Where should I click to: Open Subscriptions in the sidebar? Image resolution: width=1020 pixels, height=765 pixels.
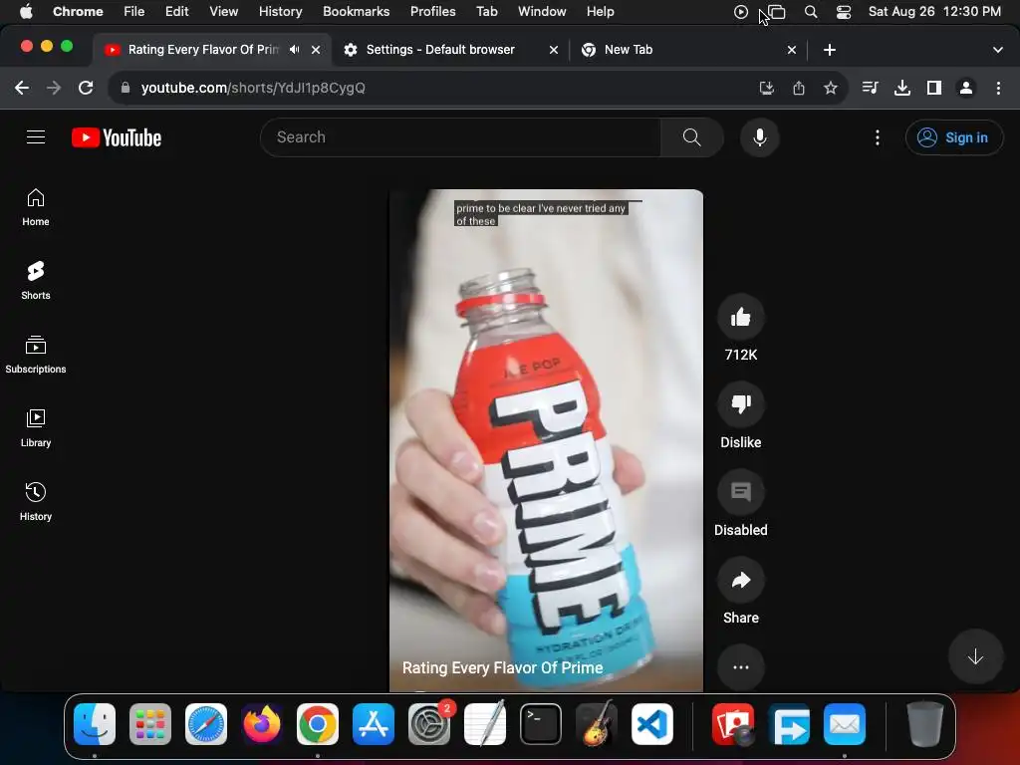[36, 355]
